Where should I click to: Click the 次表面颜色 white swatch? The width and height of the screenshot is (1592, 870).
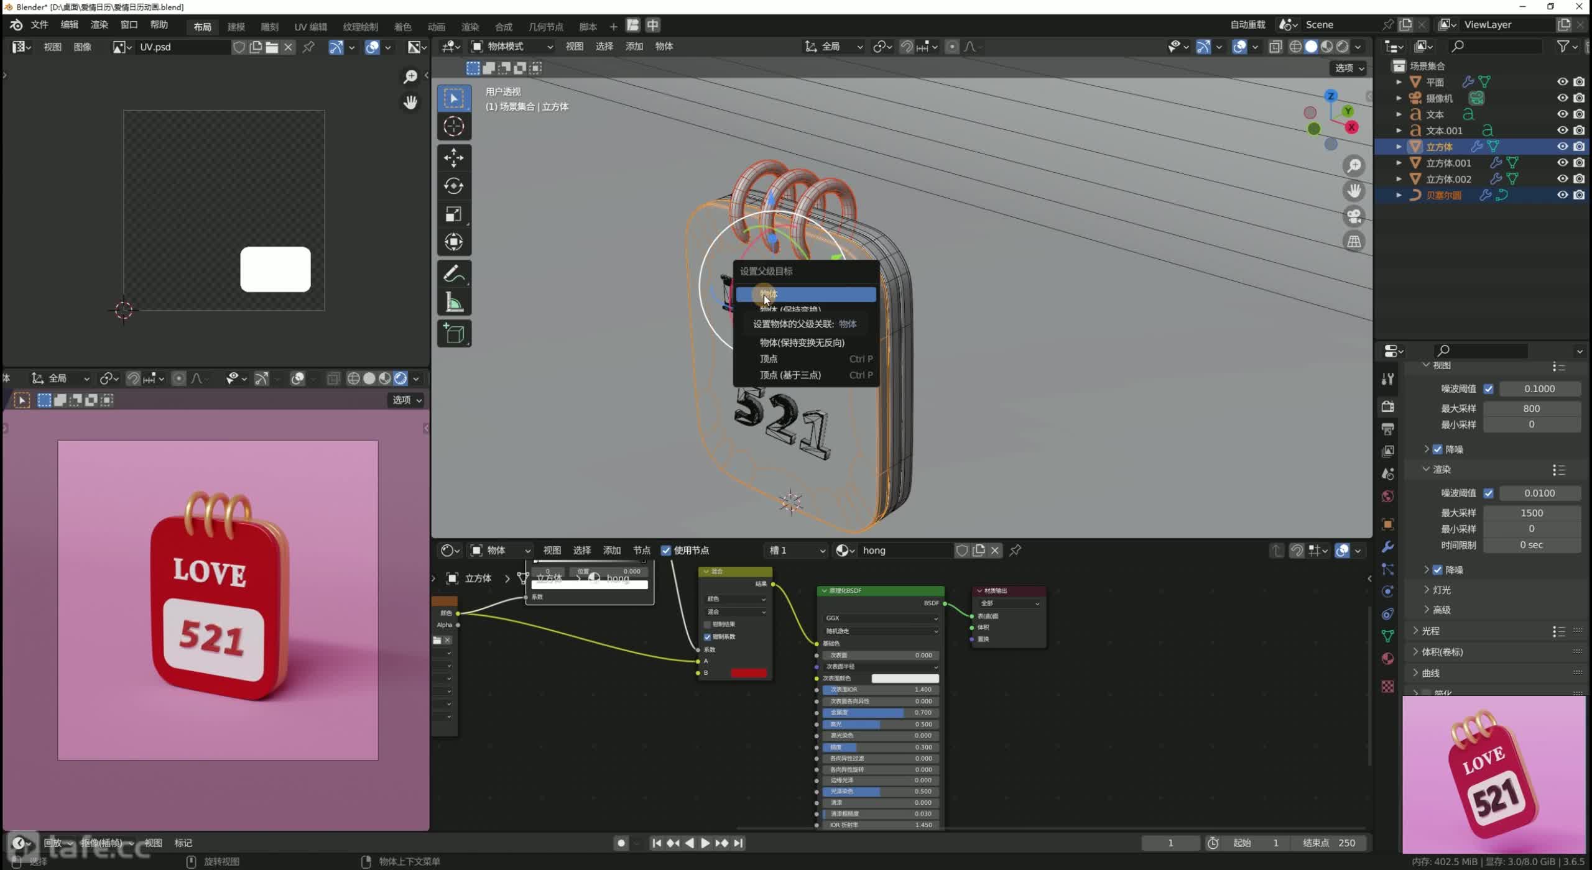(905, 679)
